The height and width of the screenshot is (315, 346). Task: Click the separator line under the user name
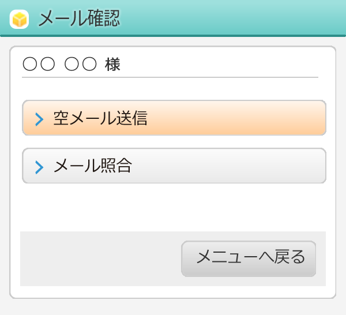[170, 77]
